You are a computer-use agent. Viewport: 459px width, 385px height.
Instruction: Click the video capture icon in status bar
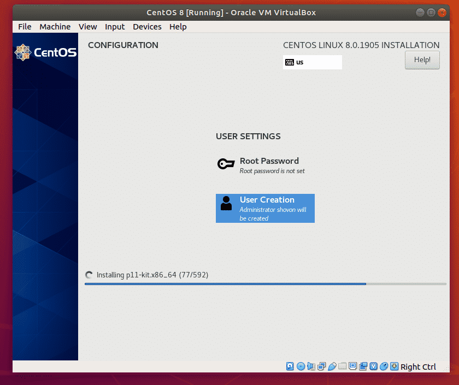pos(363,366)
